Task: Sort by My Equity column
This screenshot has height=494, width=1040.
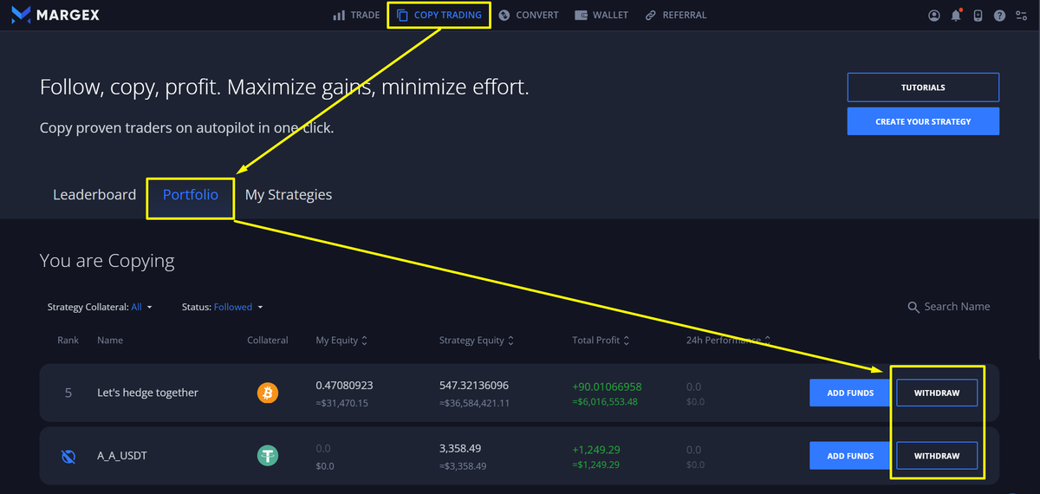Action: click(341, 341)
